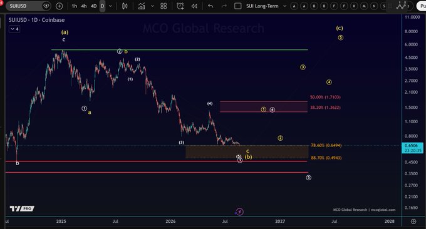The width and height of the screenshot is (426, 229).
Task: Select the Elliott wave drawing tool icon
Action: (401, 6)
